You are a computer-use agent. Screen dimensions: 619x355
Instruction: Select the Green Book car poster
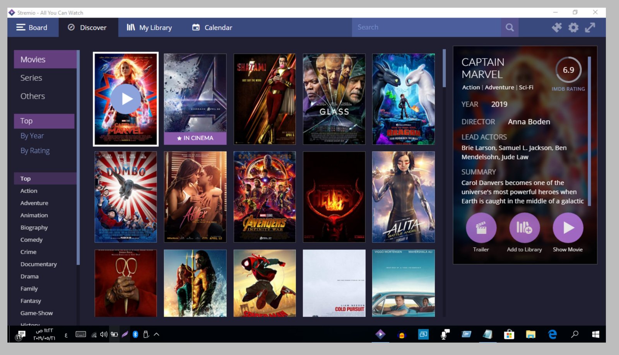point(404,283)
